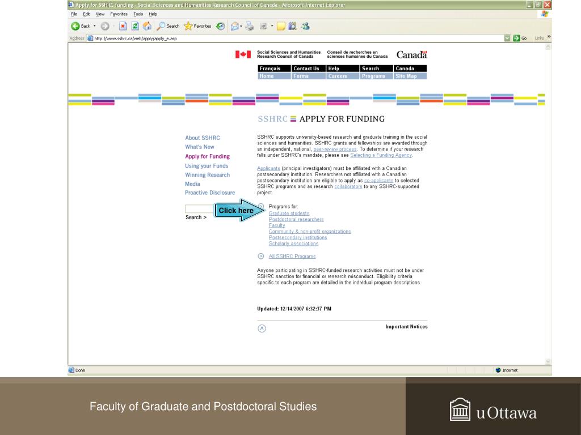Click the Print icon
Image resolution: width=581 pixels, height=435 pixels.
coord(250,26)
